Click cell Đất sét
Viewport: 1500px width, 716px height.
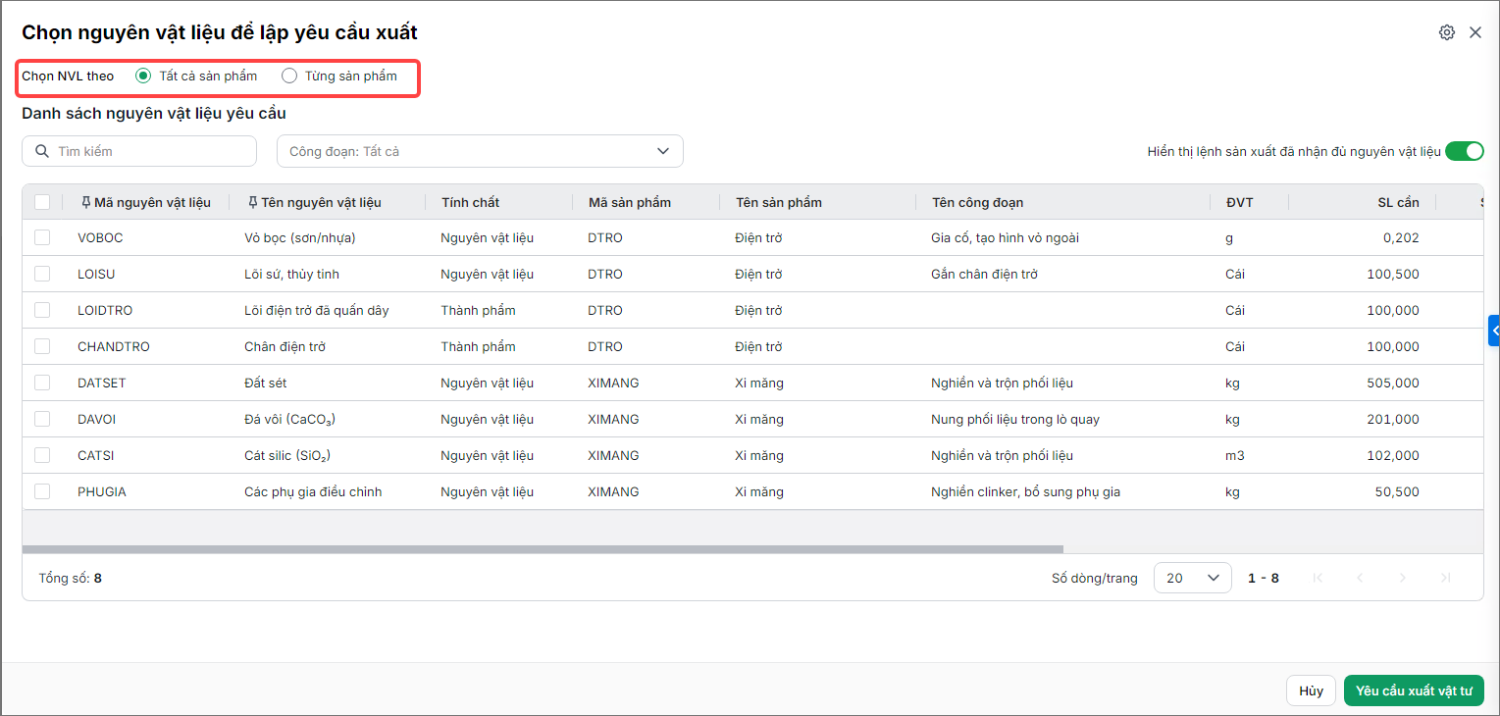point(265,383)
